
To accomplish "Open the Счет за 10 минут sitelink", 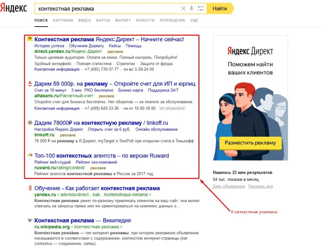I will (50, 90).
